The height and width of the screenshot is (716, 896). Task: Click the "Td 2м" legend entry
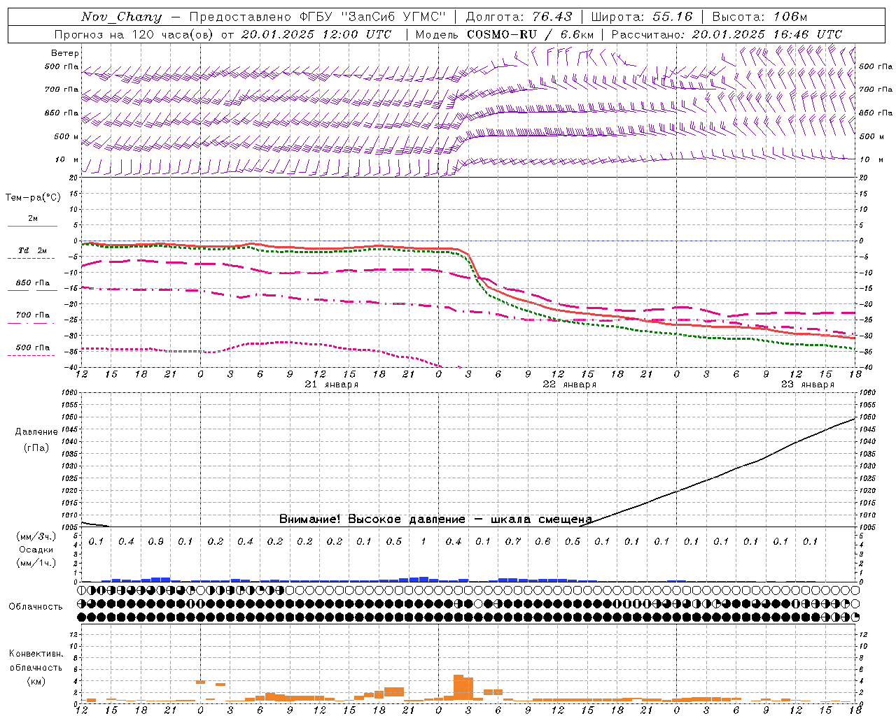click(32, 250)
